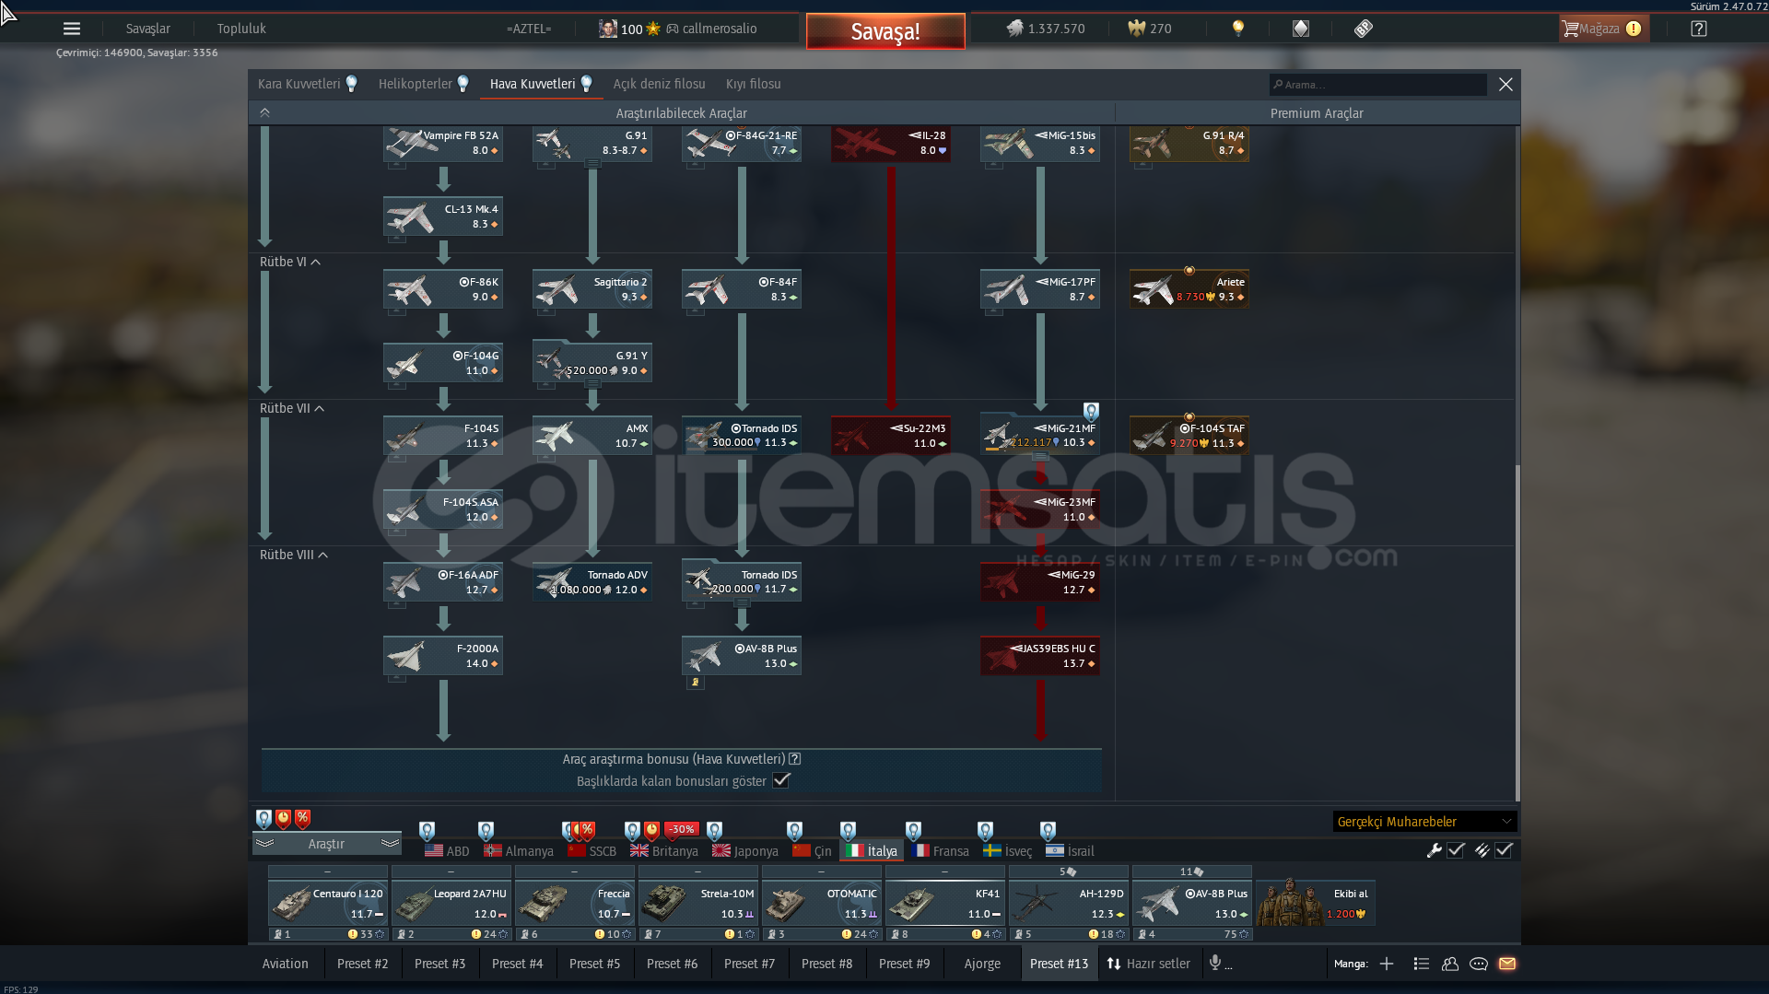Click the bonus badge above MiG-21MF
The width and height of the screenshot is (1769, 994).
tap(1091, 411)
